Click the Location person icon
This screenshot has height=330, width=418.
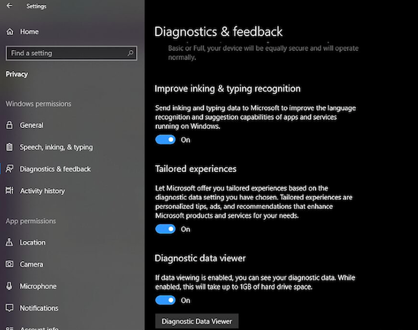coord(10,243)
